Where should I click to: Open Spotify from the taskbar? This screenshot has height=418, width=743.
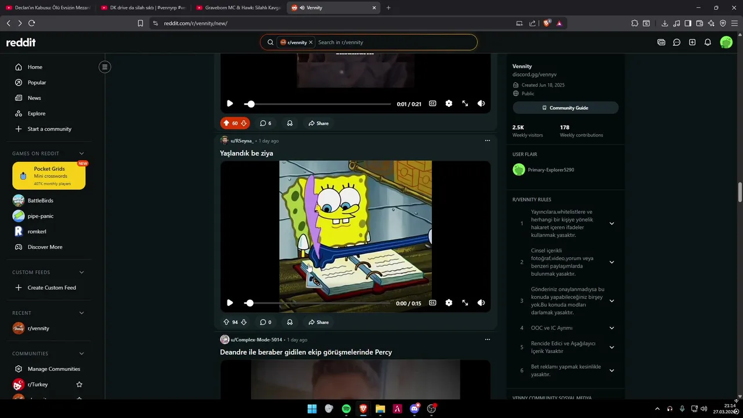pos(346,409)
